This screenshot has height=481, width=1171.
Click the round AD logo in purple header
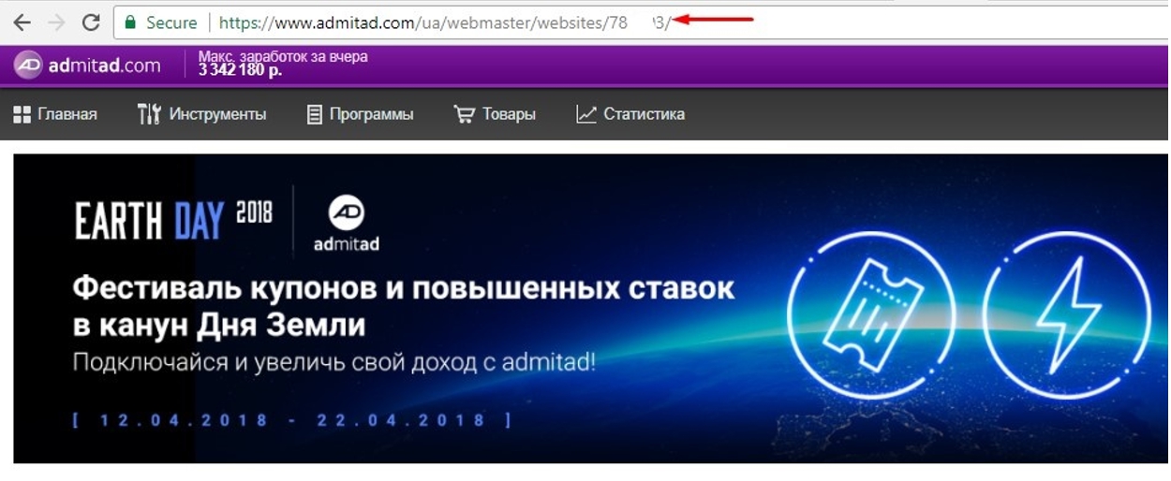[x=28, y=66]
